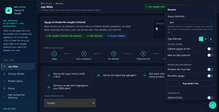Click Gịnị mere nleko suggestion card
219x112 pixels.
tap(152, 75)
